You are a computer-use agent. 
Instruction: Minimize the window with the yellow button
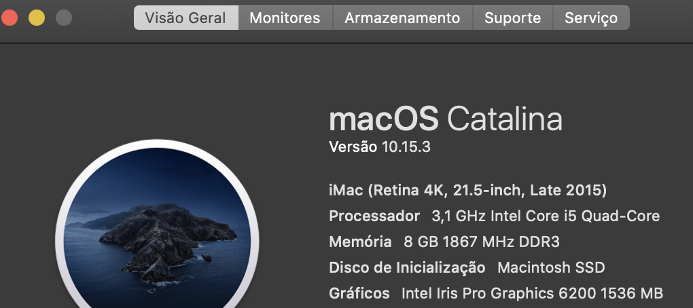pyautogui.click(x=37, y=18)
